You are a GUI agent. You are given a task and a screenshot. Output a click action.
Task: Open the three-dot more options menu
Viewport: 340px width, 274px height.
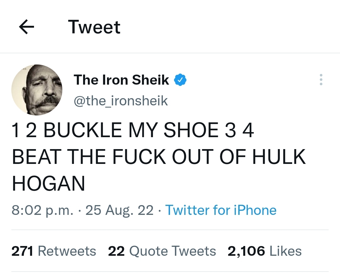(x=321, y=80)
